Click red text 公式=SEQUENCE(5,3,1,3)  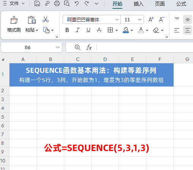[96, 148]
